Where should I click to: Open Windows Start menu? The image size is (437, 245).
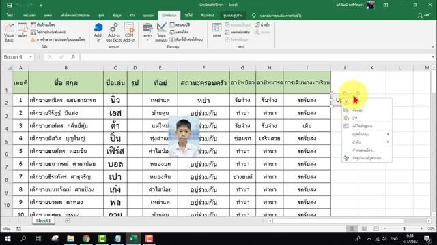(8, 239)
